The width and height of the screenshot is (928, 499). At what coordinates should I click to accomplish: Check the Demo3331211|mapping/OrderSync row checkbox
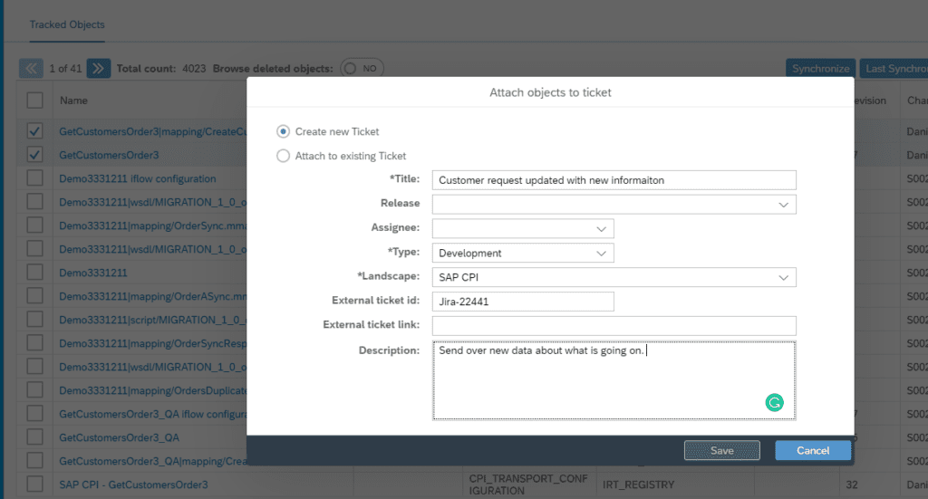click(35, 226)
